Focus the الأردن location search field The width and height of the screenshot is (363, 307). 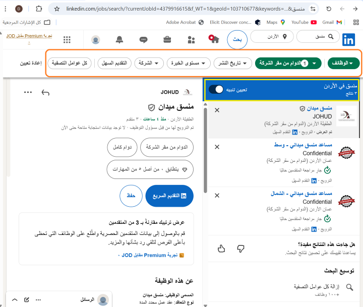(272, 37)
